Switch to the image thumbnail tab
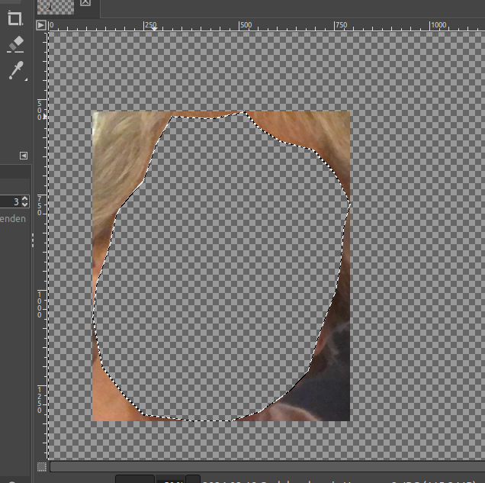Image resolution: width=485 pixels, height=483 pixels. pos(55,5)
